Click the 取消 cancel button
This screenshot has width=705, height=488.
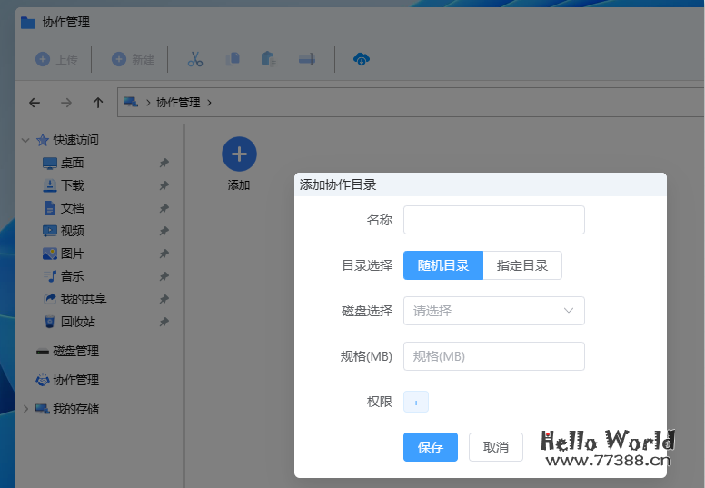[x=496, y=447]
